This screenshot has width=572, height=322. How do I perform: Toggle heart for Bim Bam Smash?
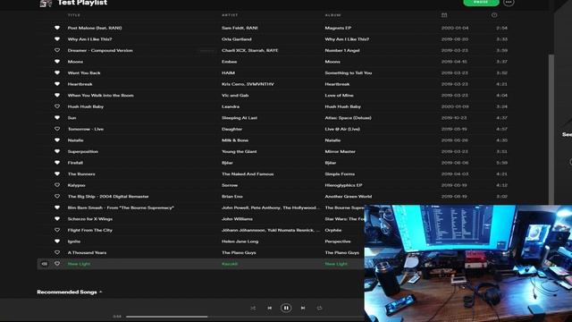(57, 208)
